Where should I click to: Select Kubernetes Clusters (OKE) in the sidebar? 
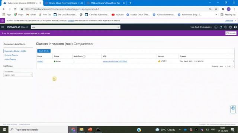[15, 51]
